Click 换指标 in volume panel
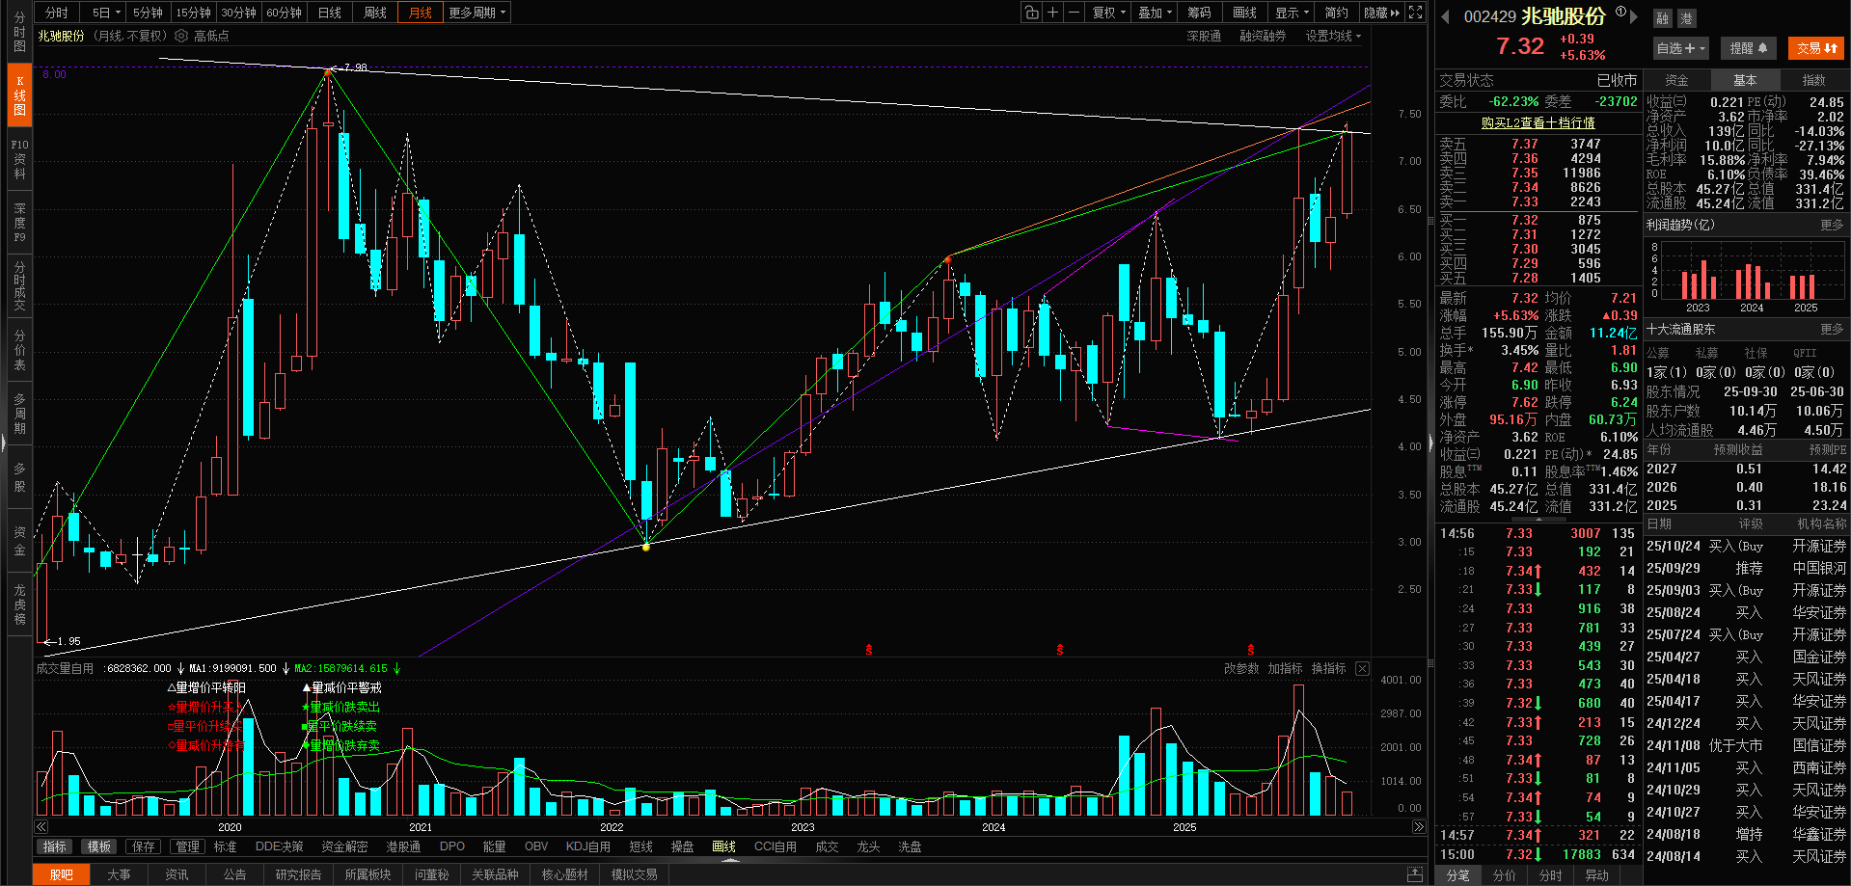This screenshot has height=886, width=1851. [1328, 668]
